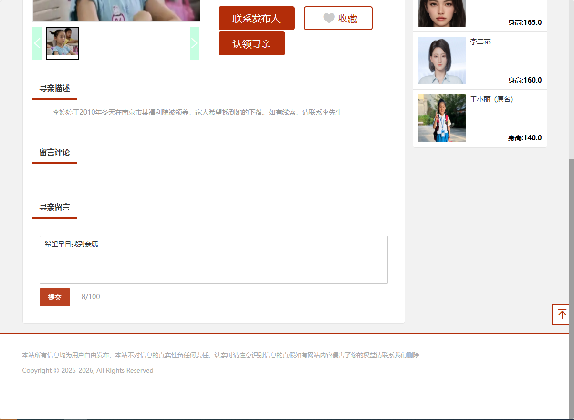Click 认领寻亲 to claim the search
Screen dimensions: 574x420
(x=251, y=43)
